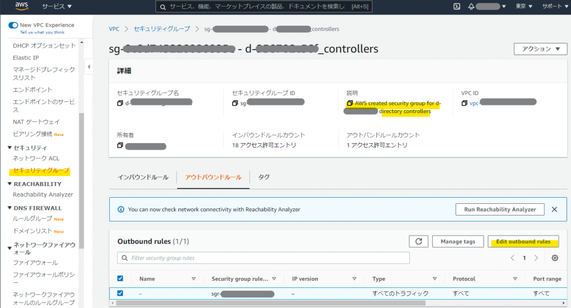
Task: Check the select-all rules header checkbox
Action: [x=120, y=278]
